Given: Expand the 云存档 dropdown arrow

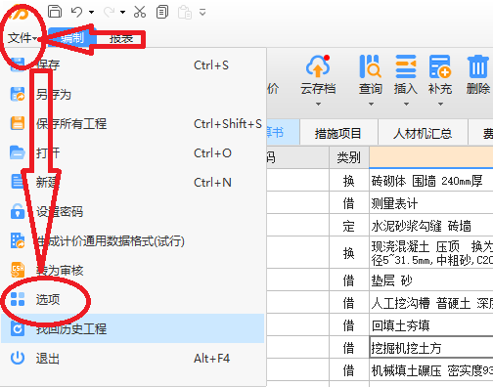Looking at the screenshot, I should [318, 105].
